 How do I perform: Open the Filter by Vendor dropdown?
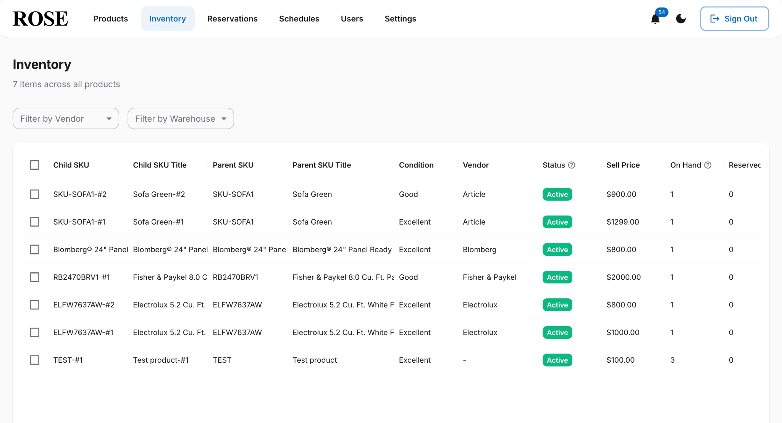[x=66, y=119]
